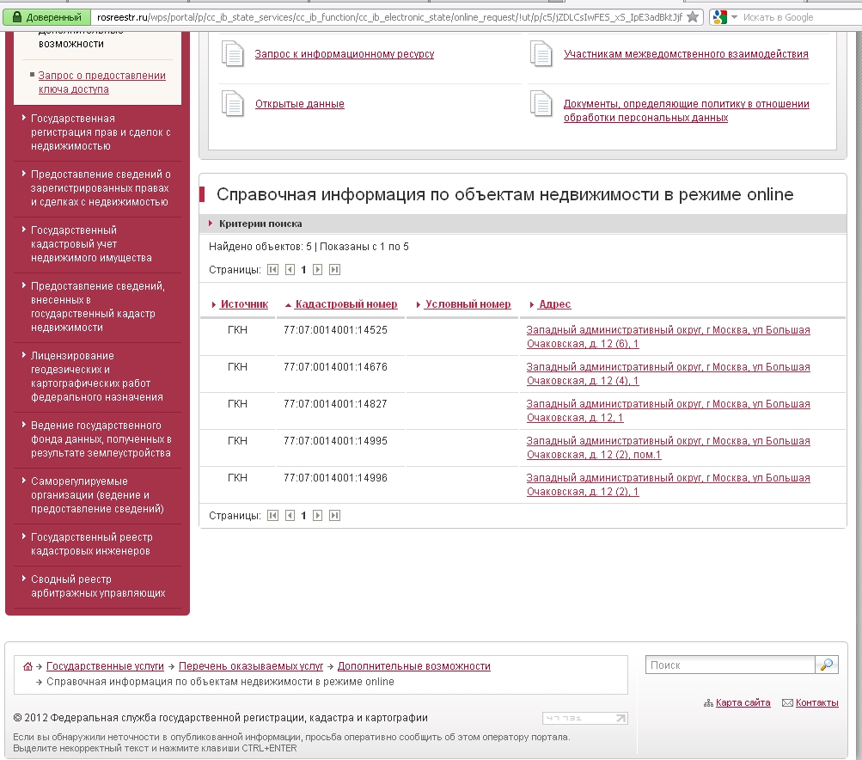Click the search magnifier icon button
Viewport: 862px width, 760px height.
click(x=826, y=665)
